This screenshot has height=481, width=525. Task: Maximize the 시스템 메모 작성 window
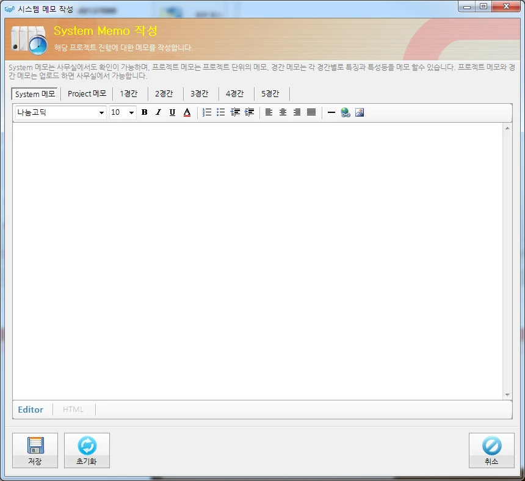point(483,6)
